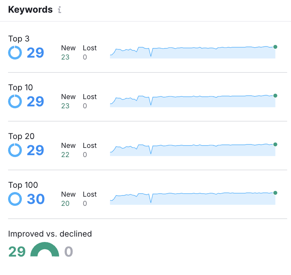Image resolution: width=291 pixels, height=275 pixels.
Task: Click the Top 10 trend sparkline chart
Action: [192, 101]
